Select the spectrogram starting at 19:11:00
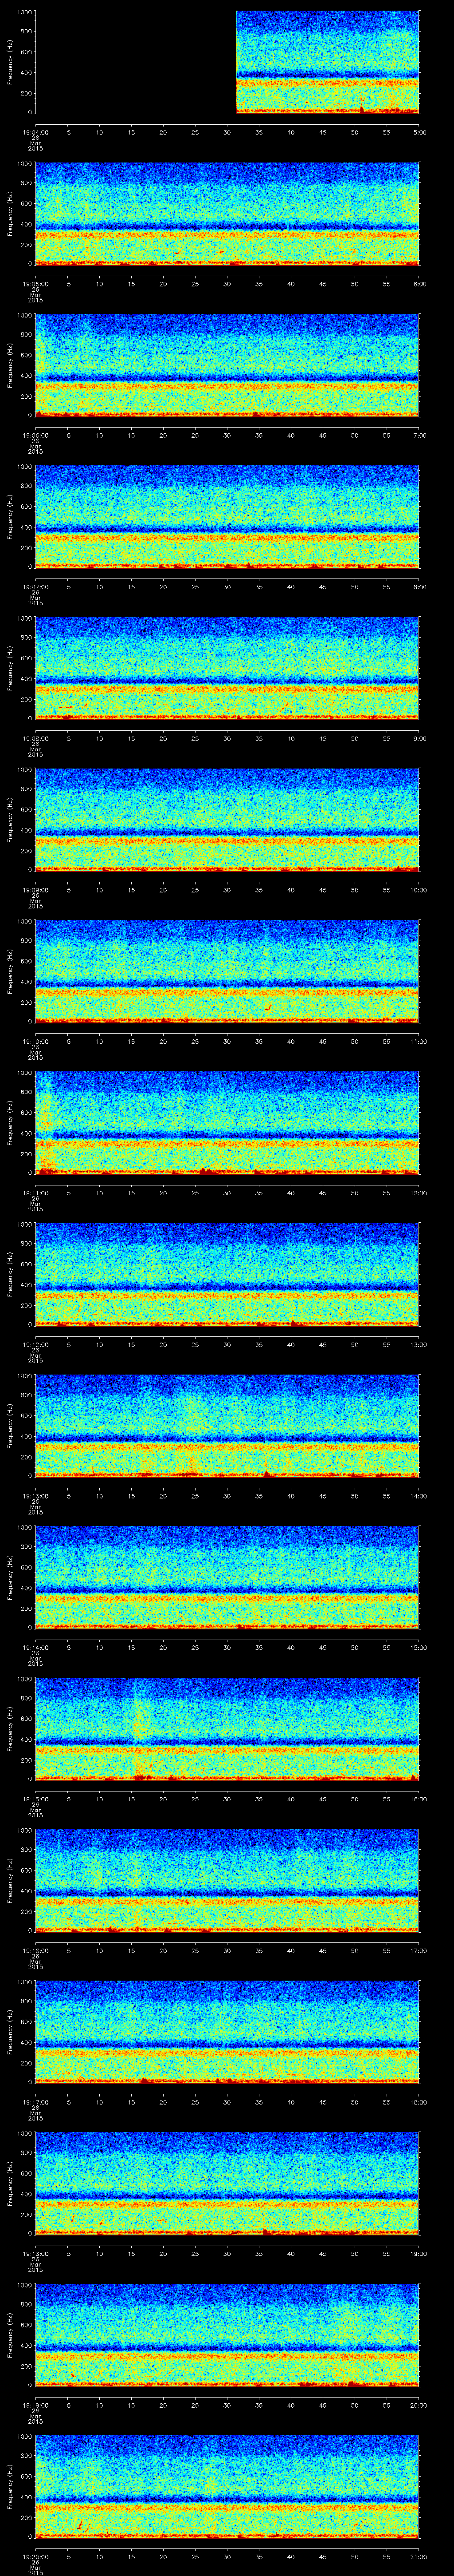The image size is (454, 2576). (227, 1122)
